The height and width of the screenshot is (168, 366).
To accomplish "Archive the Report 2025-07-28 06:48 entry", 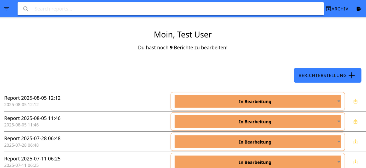I will [x=355, y=142].
